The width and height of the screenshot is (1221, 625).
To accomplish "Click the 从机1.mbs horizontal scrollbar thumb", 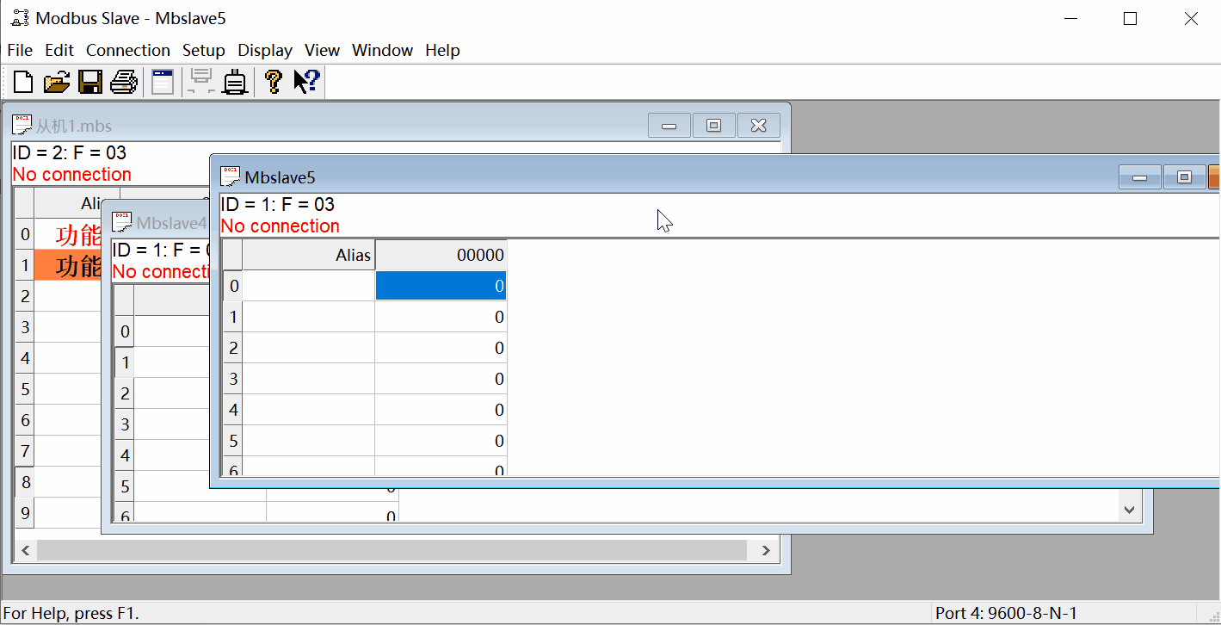I will [x=392, y=549].
